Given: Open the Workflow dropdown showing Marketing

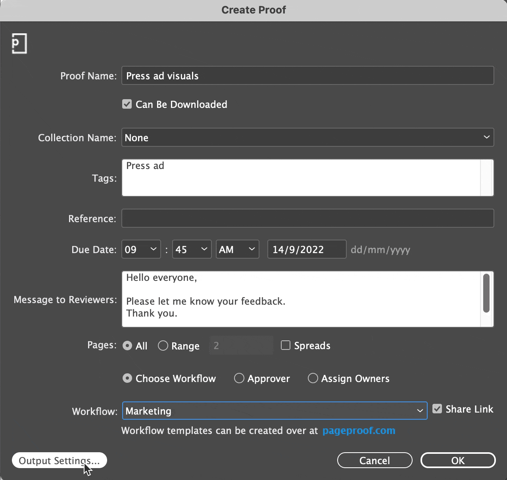Looking at the screenshot, I should 274,411.
